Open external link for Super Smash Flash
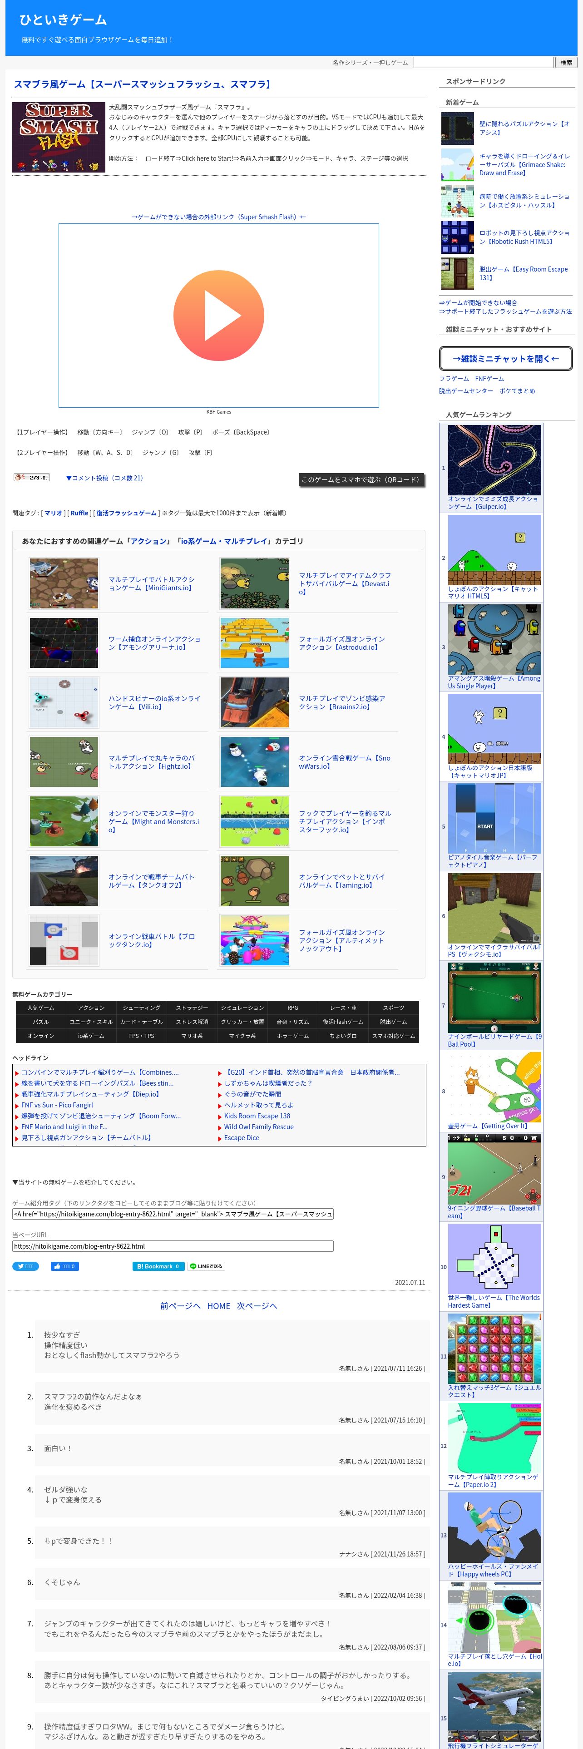This screenshot has height=1749, width=583. pos(218,217)
